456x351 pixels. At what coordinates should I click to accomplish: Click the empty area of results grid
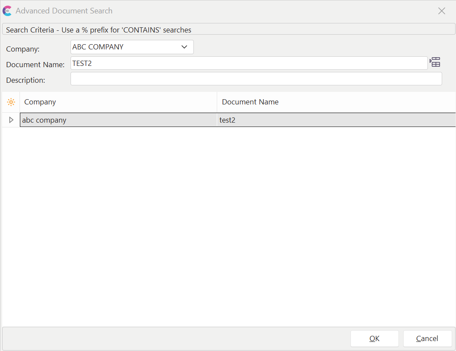[228, 225]
